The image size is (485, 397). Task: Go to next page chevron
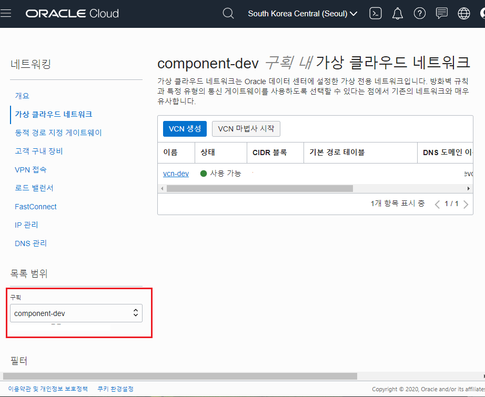[x=466, y=205]
